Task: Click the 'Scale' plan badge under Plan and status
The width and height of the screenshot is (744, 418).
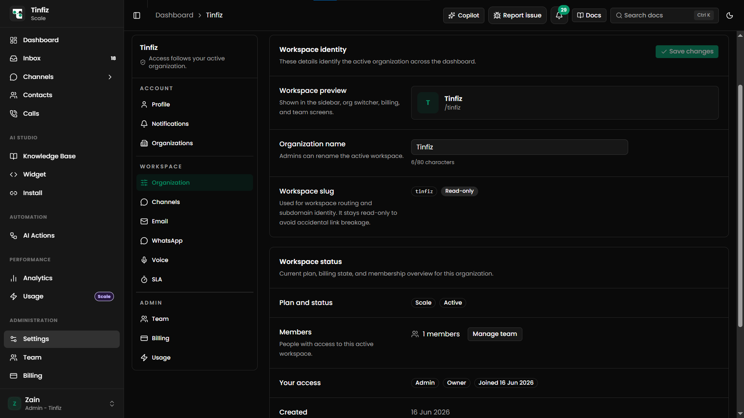Action: tap(423, 303)
